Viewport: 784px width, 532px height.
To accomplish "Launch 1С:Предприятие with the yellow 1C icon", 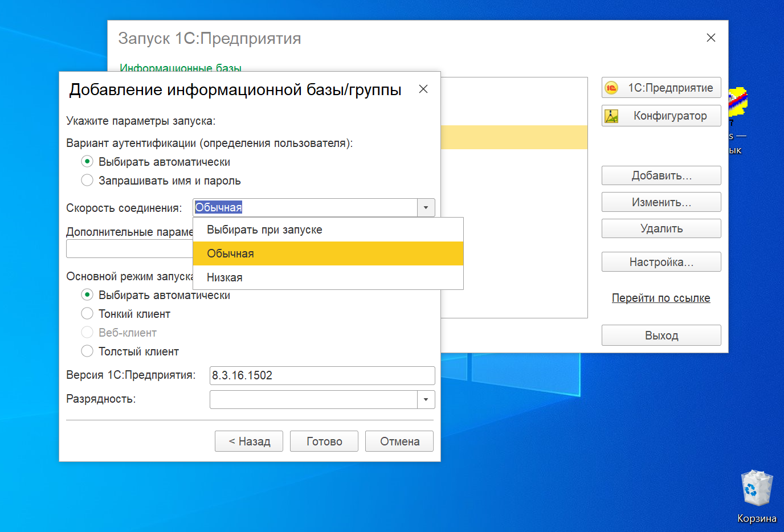I will coord(661,88).
